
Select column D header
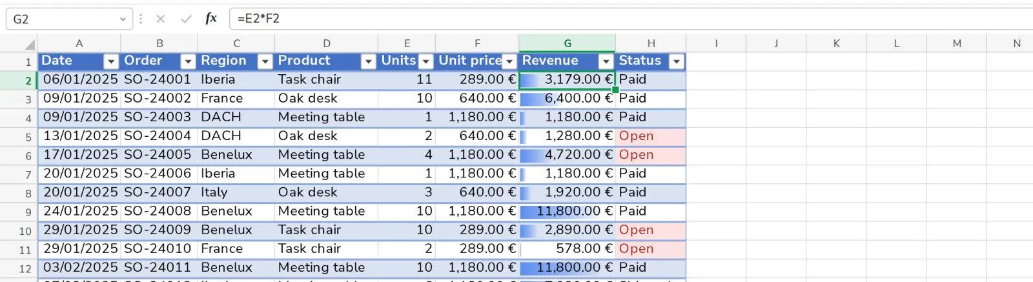click(327, 43)
